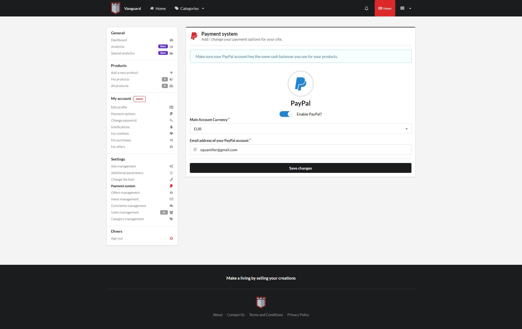Click the tags icon for Category management
This screenshot has height=329, width=522.
point(171,219)
